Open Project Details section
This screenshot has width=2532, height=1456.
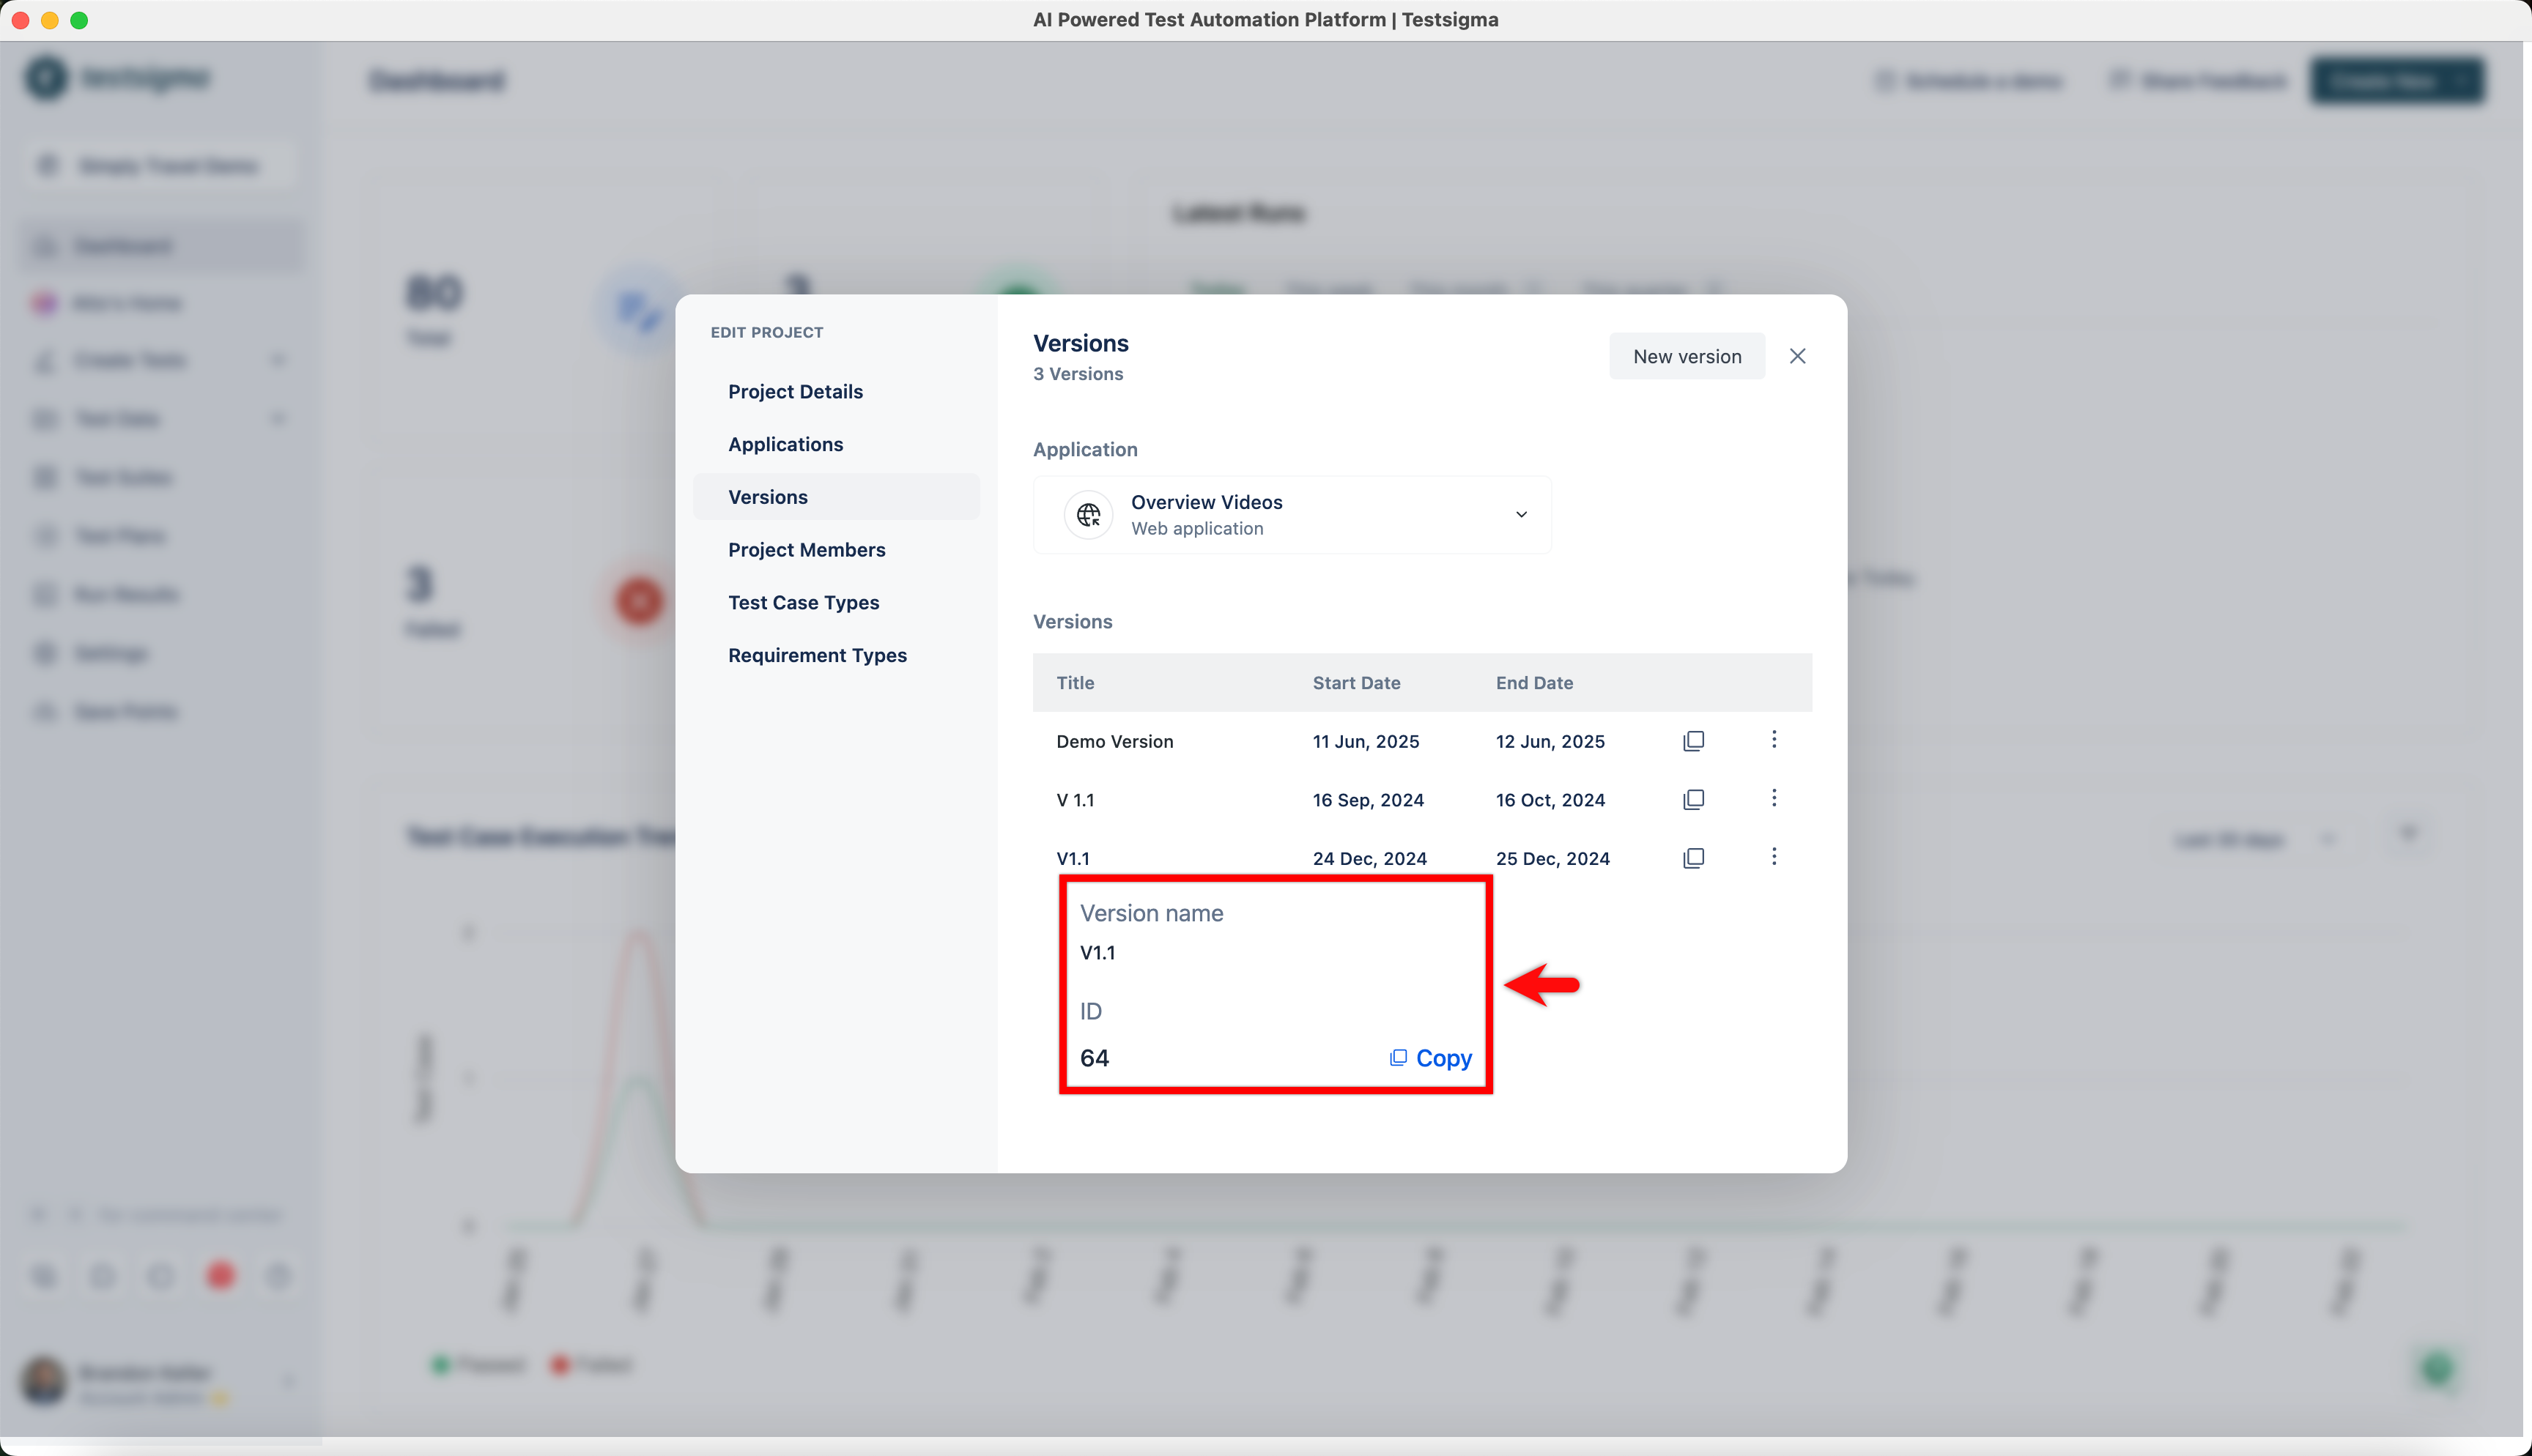click(795, 391)
